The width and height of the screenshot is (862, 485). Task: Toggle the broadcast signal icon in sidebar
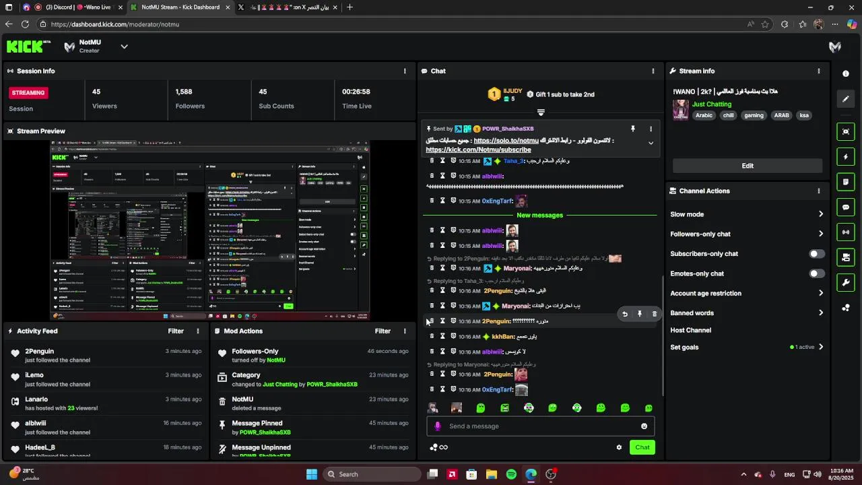tap(846, 232)
